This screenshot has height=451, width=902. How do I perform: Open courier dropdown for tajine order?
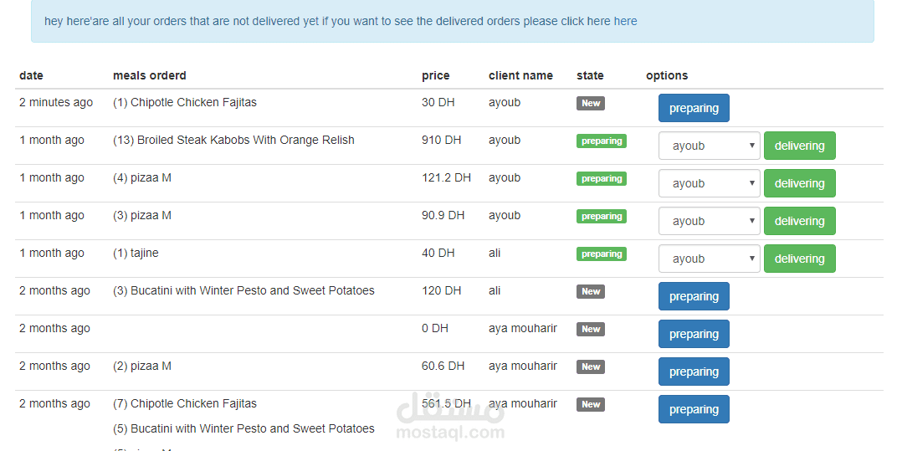pos(709,259)
